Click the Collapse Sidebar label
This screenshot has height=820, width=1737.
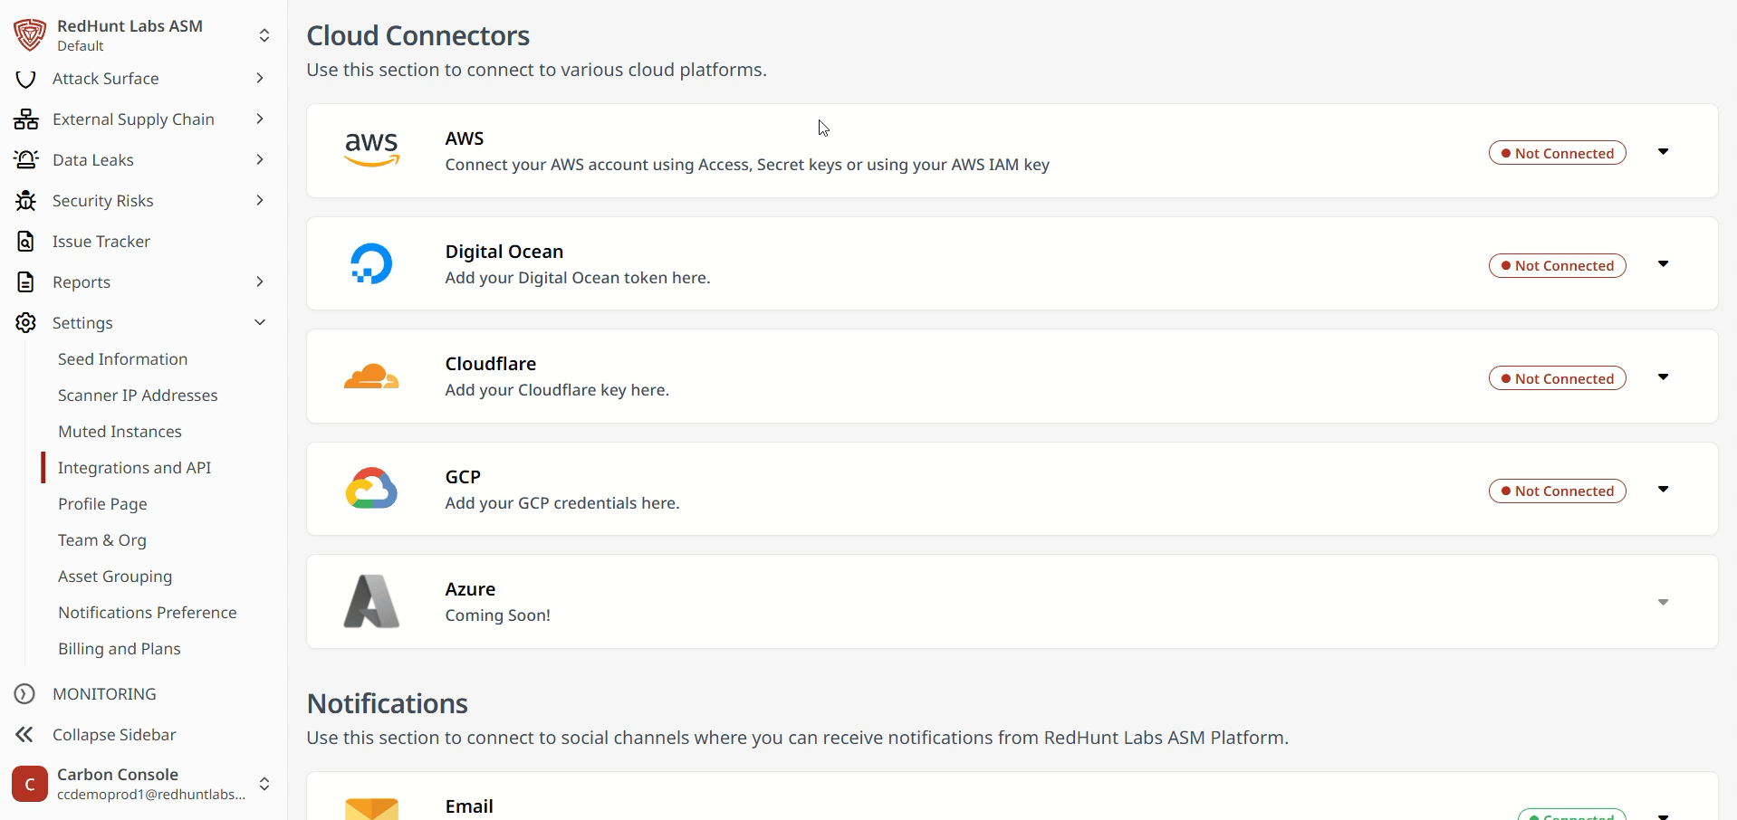tap(114, 735)
